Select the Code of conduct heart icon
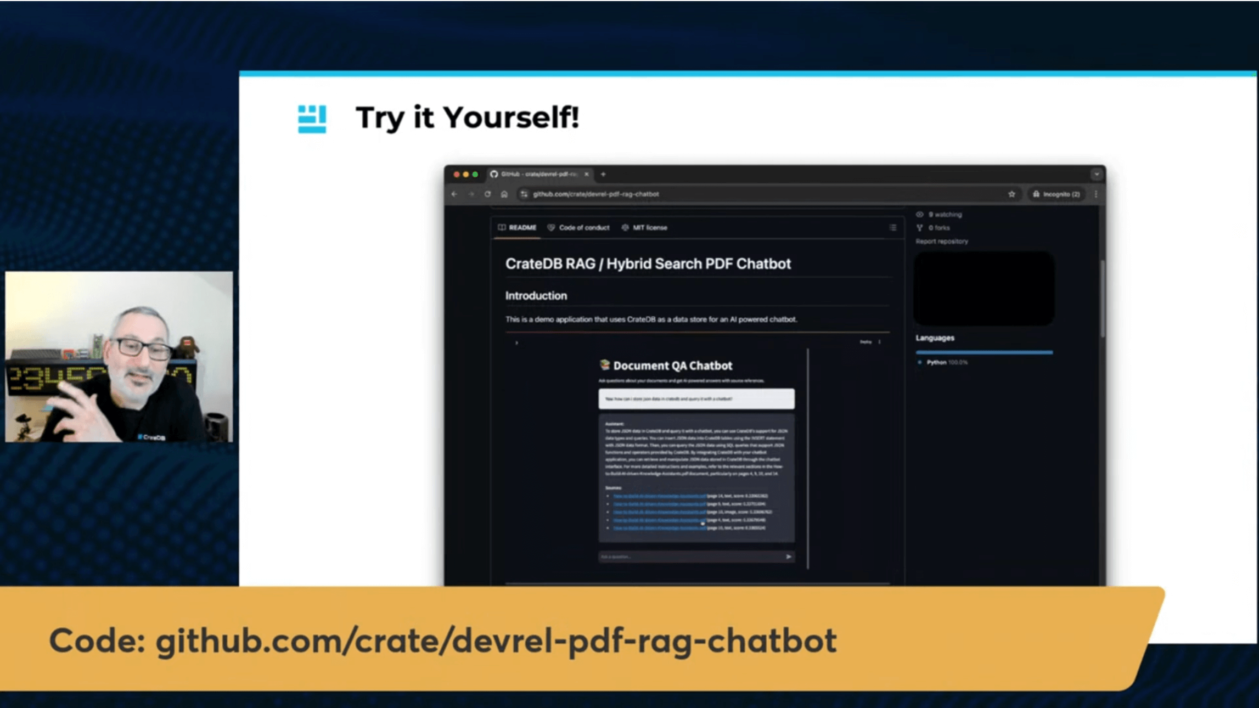Image resolution: width=1259 pixels, height=708 pixels. (x=552, y=227)
